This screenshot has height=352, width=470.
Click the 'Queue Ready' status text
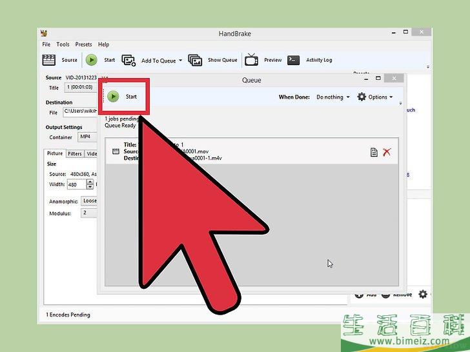tap(120, 126)
